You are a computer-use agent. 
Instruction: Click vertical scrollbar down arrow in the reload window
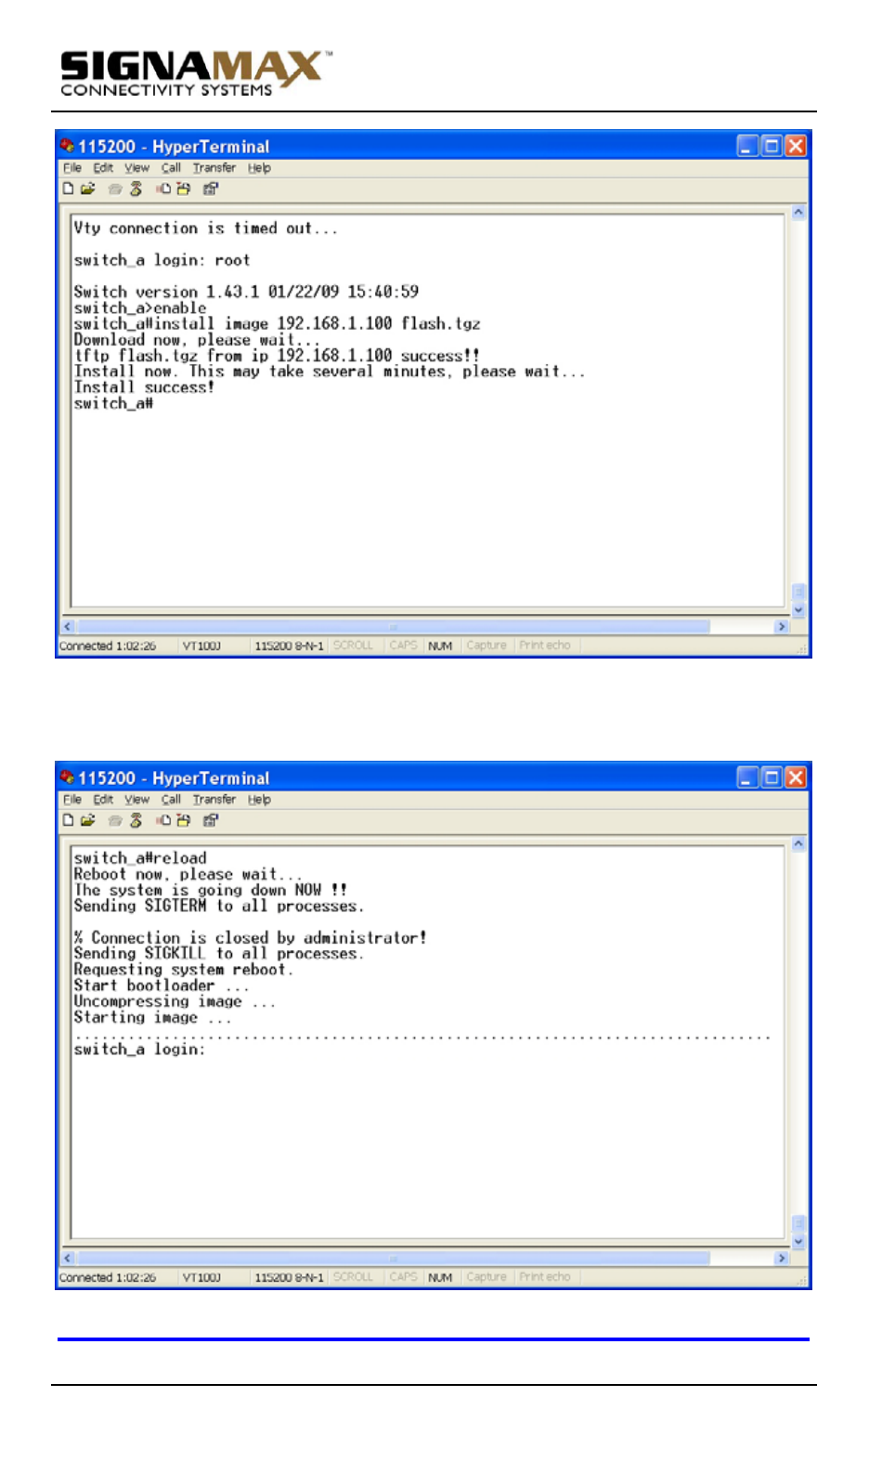tap(798, 1242)
